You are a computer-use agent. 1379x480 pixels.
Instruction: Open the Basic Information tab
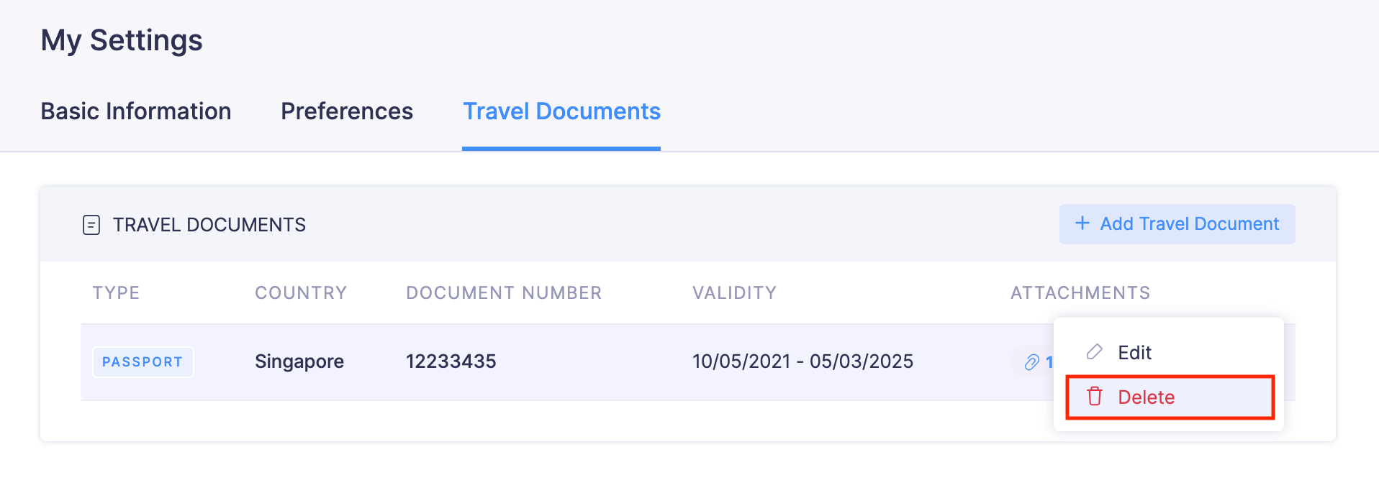(x=136, y=111)
